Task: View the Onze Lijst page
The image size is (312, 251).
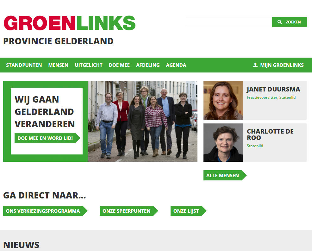Action: (188, 211)
